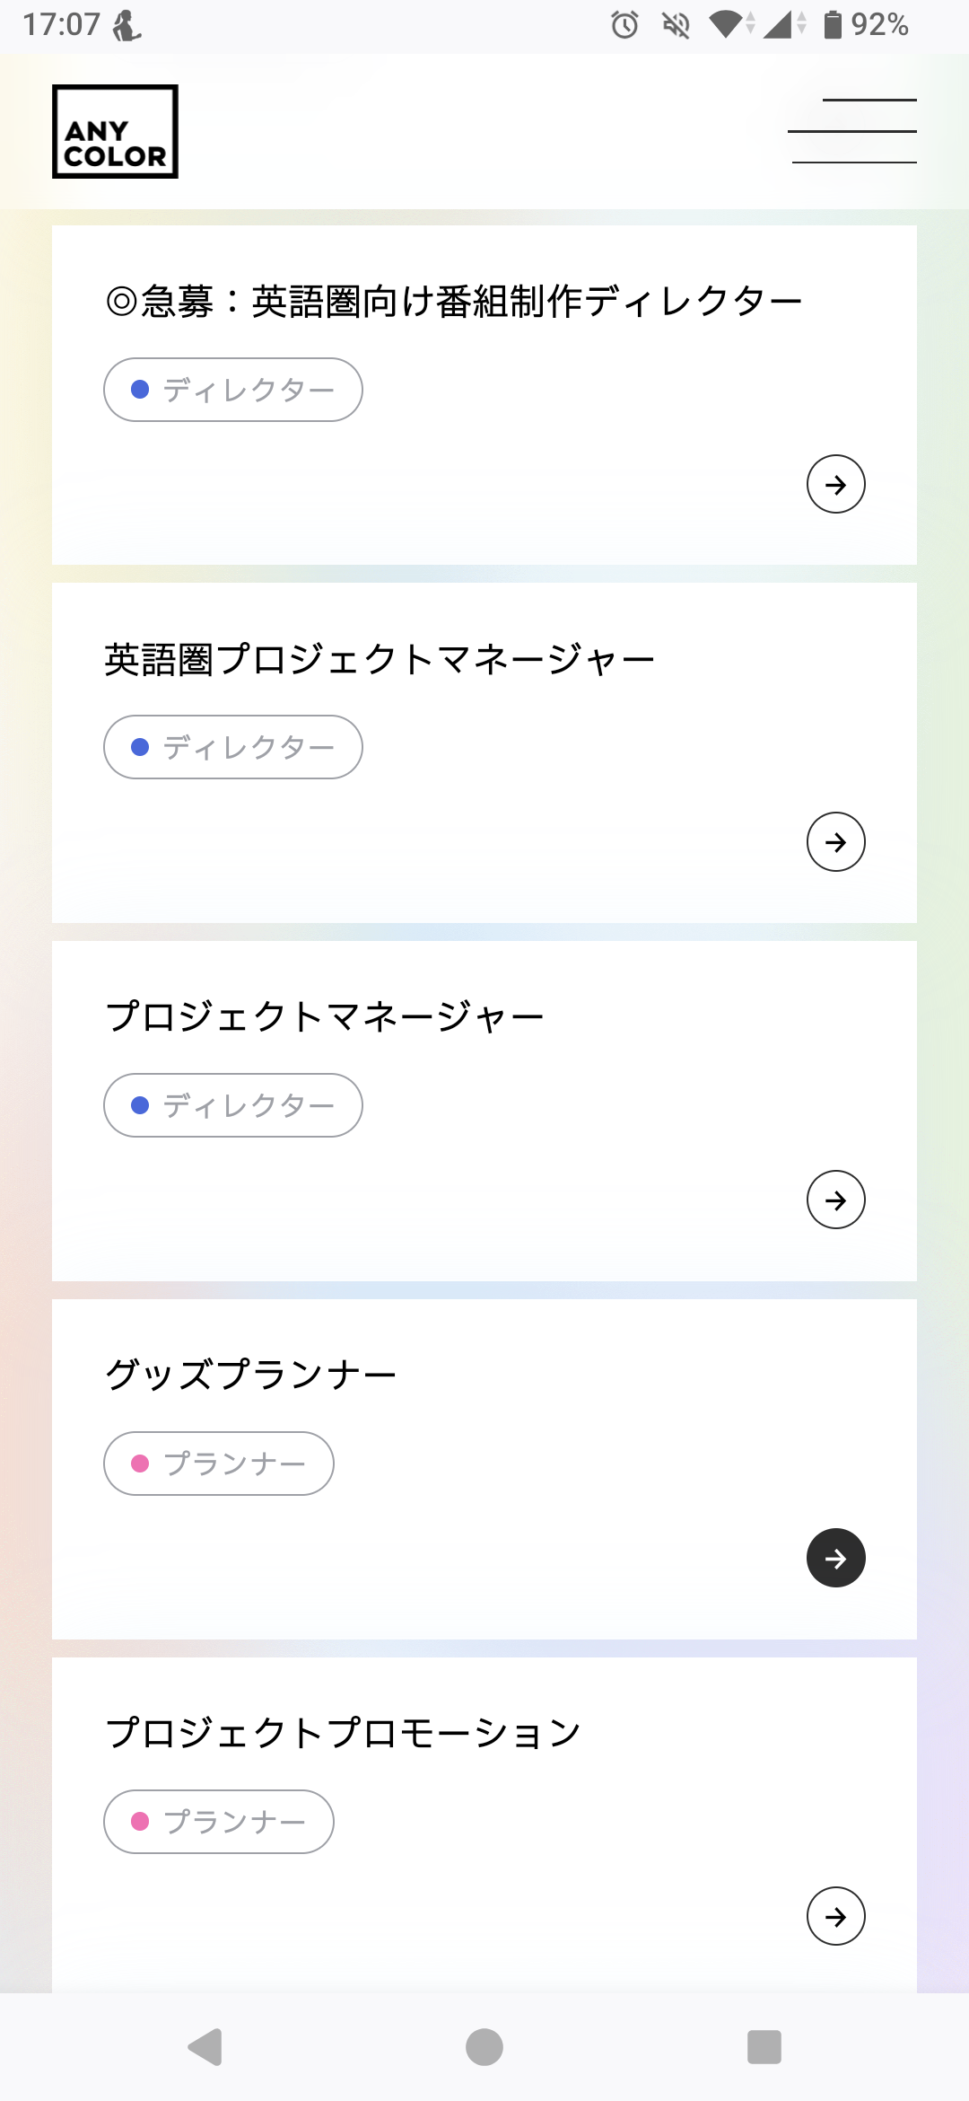The height and width of the screenshot is (2101, 969).
Task: Tap the Android recent apps square button
Action: coord(764,2047)
